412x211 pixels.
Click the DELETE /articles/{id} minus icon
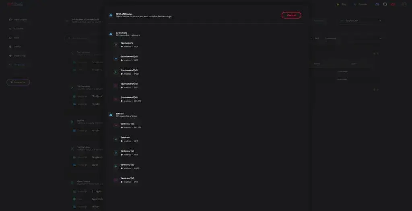[x=115, y=126]
